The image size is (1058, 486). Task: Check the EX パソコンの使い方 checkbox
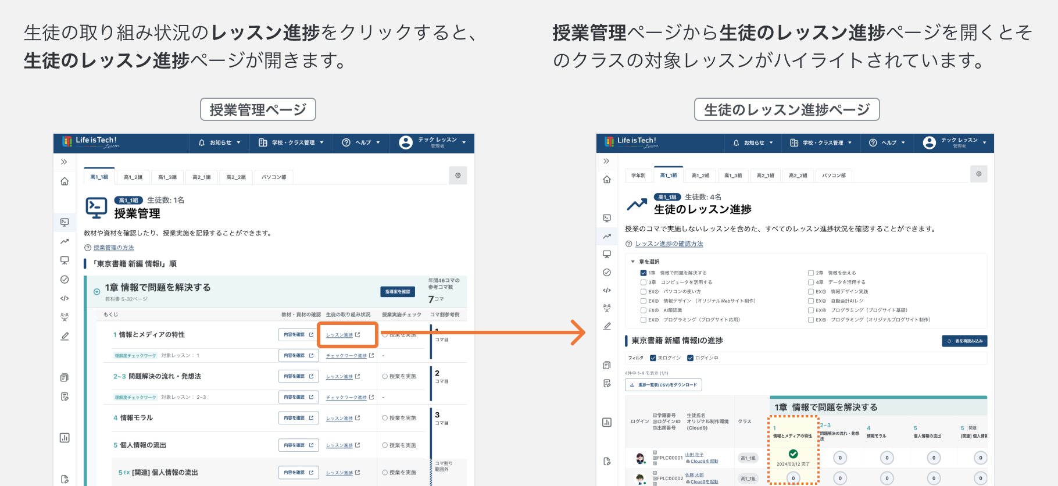pos(644,292)
